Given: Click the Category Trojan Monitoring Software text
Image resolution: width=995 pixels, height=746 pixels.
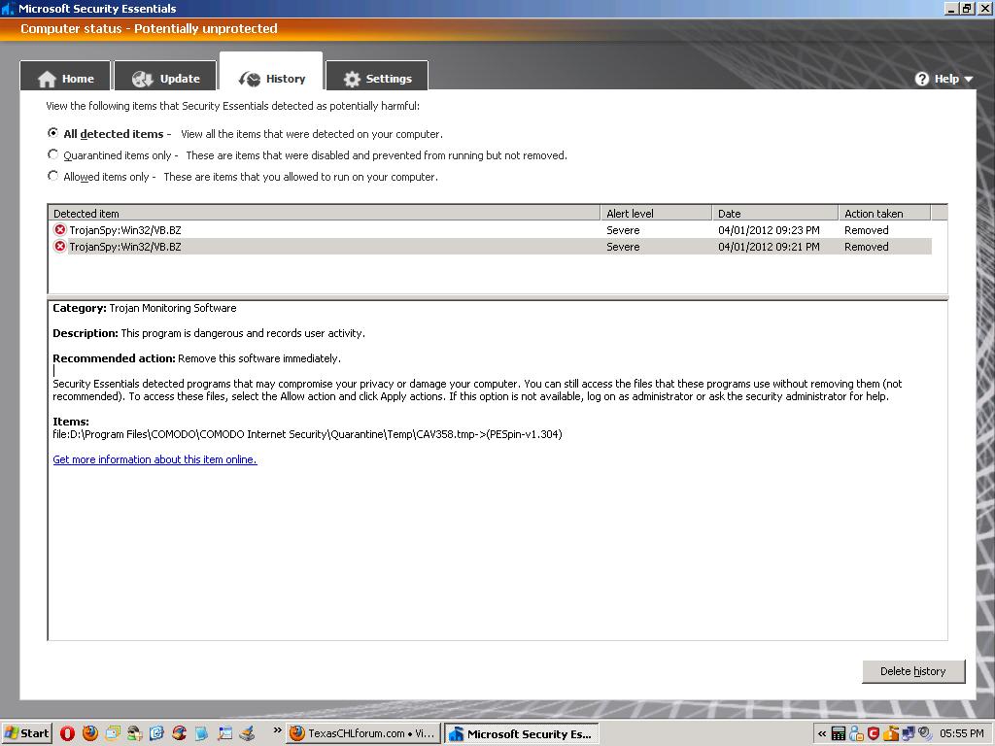Looking at the screenshot, I should [145, 308].
